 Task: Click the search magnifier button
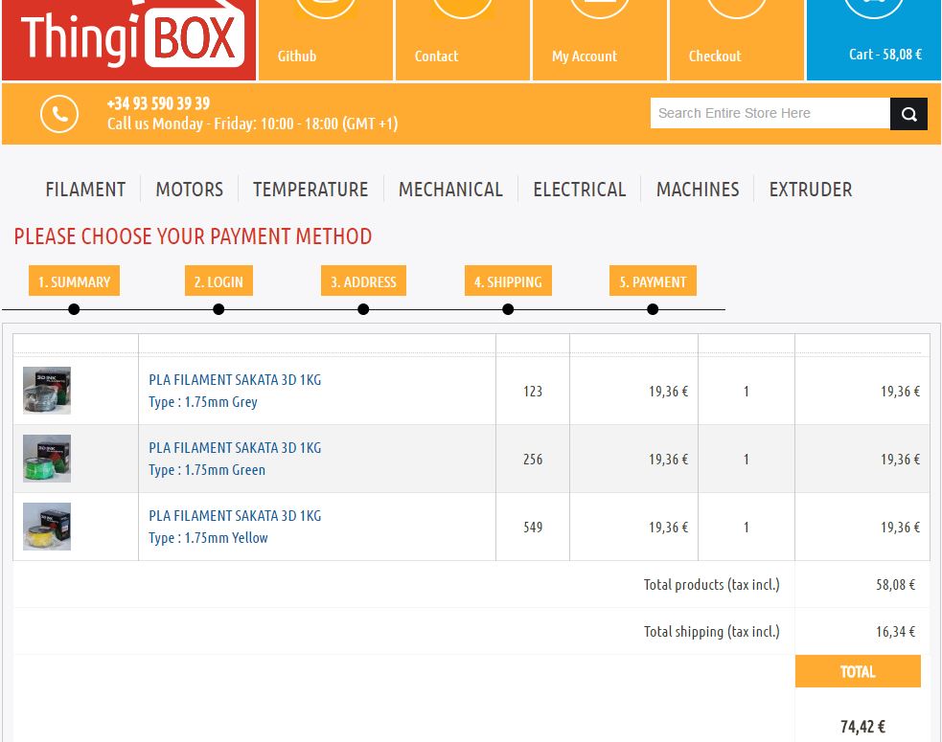[909, 114]
